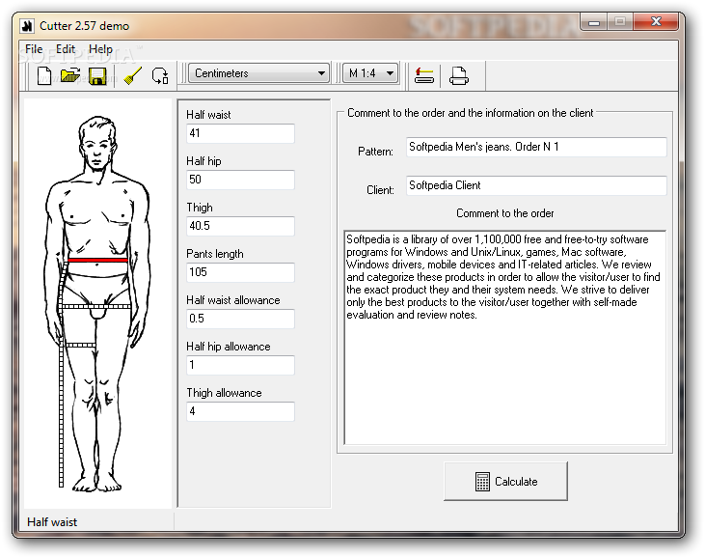Click the Half waist allowance field
This screenshot has width=705, height=558.
[240, 319]
